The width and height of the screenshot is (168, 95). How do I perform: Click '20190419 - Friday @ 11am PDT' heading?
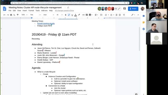click(x=54, y=35)
